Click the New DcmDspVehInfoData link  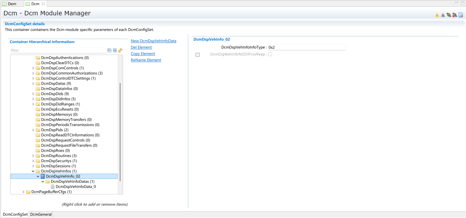[154, 41]
